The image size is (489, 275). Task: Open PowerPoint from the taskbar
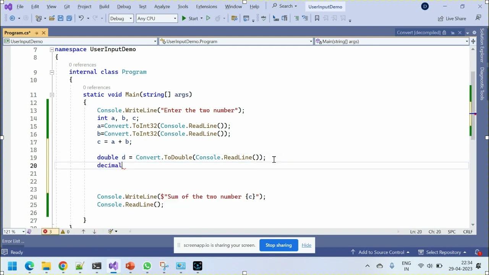click(x=130, y=266)
